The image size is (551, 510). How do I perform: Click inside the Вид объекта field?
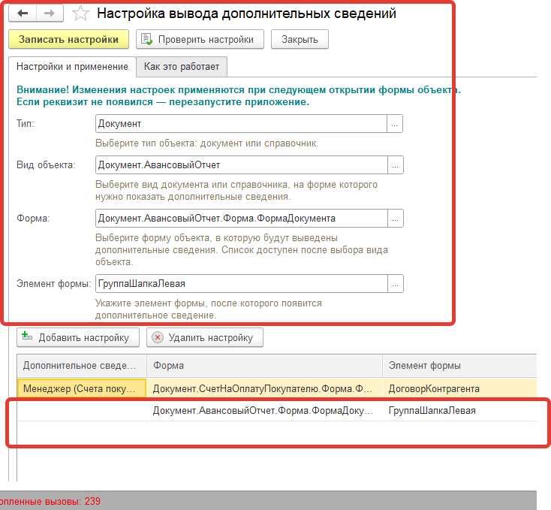coord(242,164)
